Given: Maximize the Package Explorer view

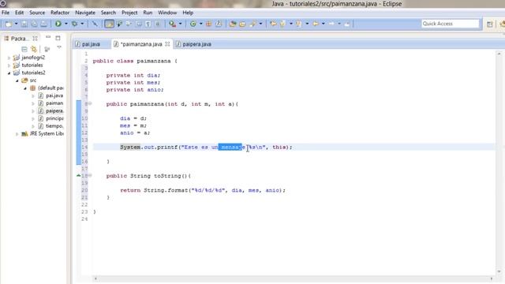Looking at the screenshot, I should click(x=58, y=38).
